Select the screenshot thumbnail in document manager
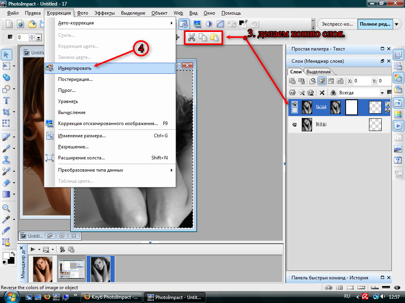Image resolution: width=405 pixels, height=303 pixels. click(x=72, y=269)
